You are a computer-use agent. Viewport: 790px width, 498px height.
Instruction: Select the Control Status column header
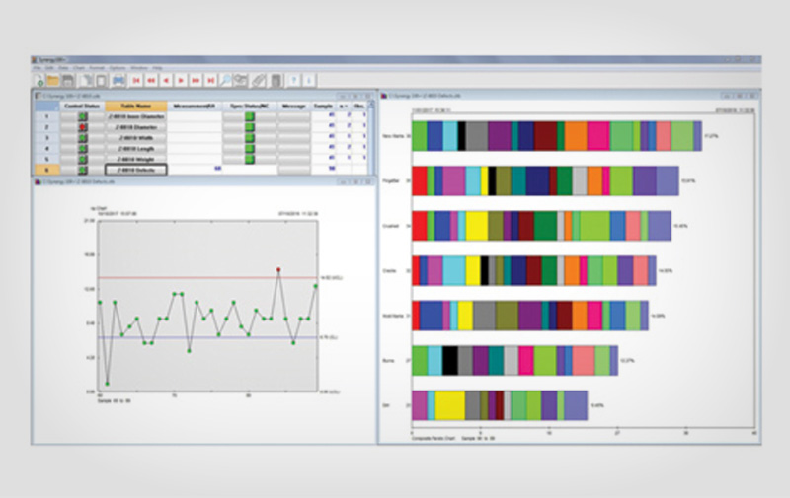[x=82, y=107]
